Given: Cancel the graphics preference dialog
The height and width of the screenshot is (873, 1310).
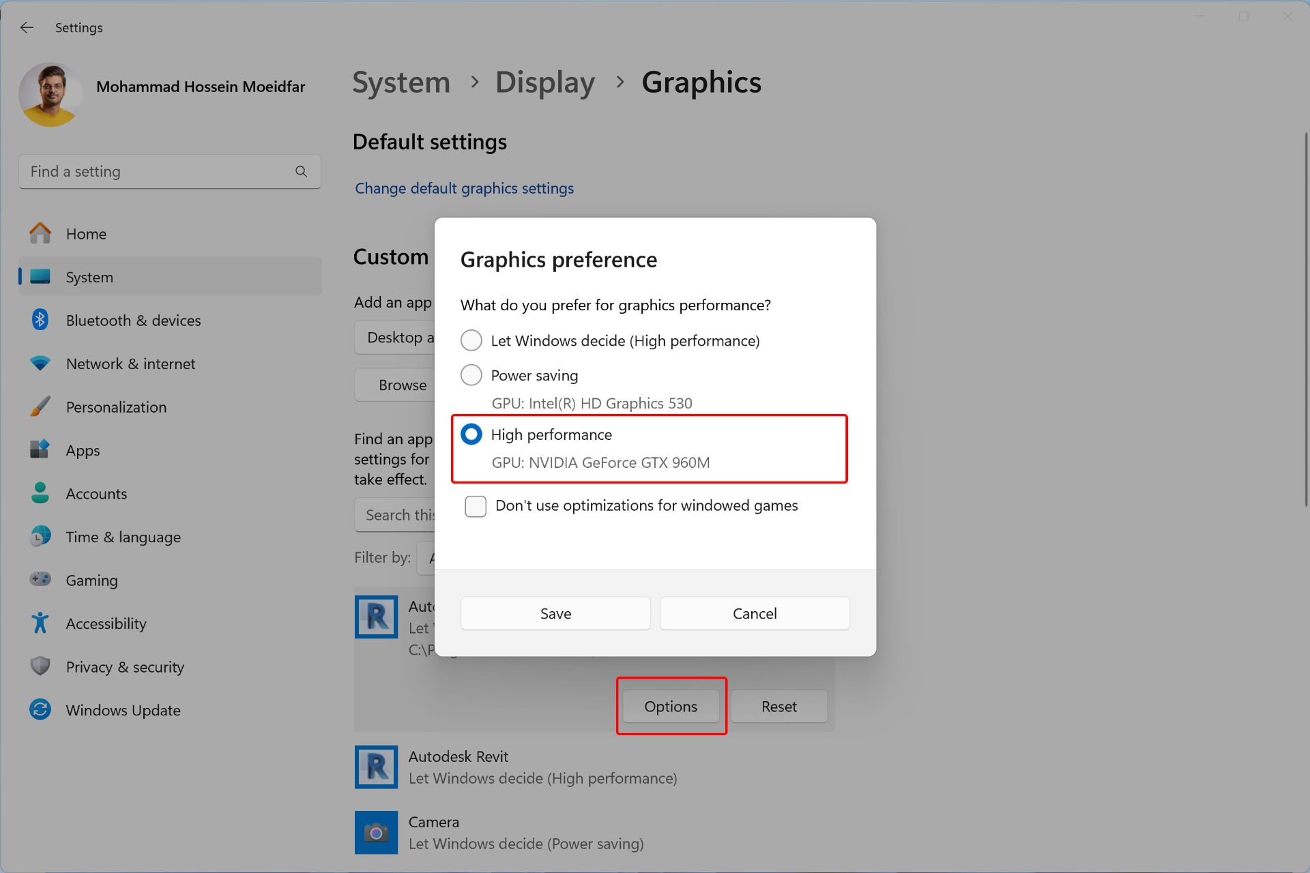Looking at the screenshot, I should [x=755, y=613].
